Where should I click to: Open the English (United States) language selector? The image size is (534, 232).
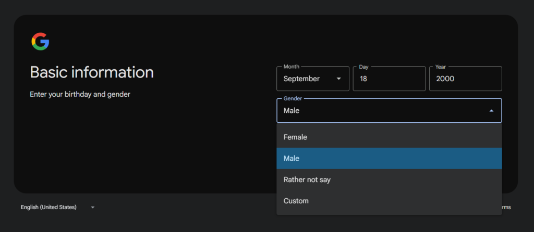(x=48, y=207)
